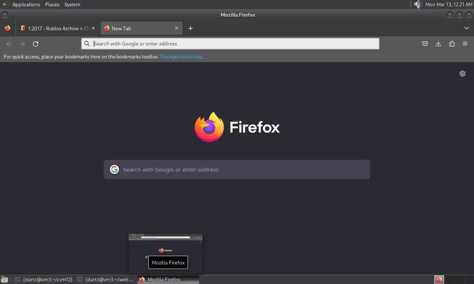The height and width of the screenshot is (284, 474).
Task: Expand the List all tabs chevron
Action: pyautogui.click(x=467, y=28)
